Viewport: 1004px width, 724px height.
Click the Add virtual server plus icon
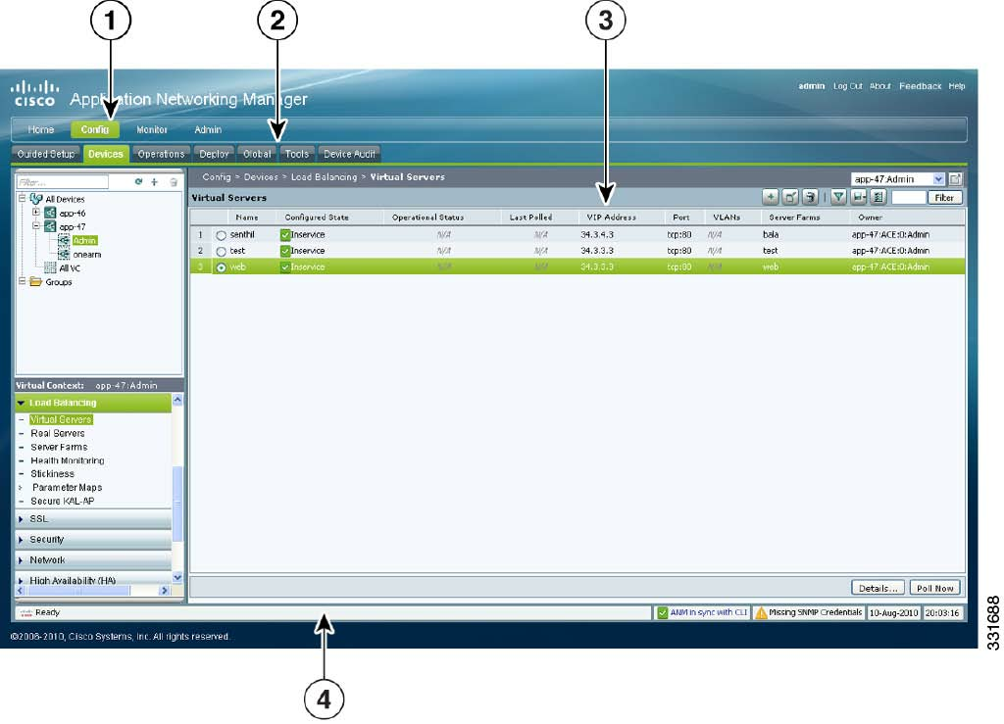point(771,197)
